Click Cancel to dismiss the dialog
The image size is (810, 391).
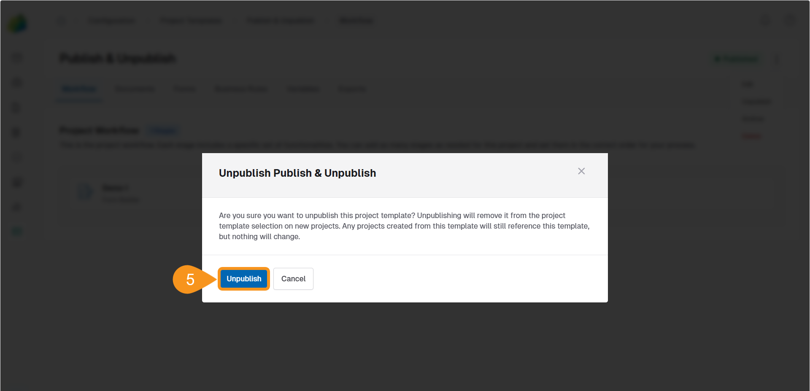point(293,279)
